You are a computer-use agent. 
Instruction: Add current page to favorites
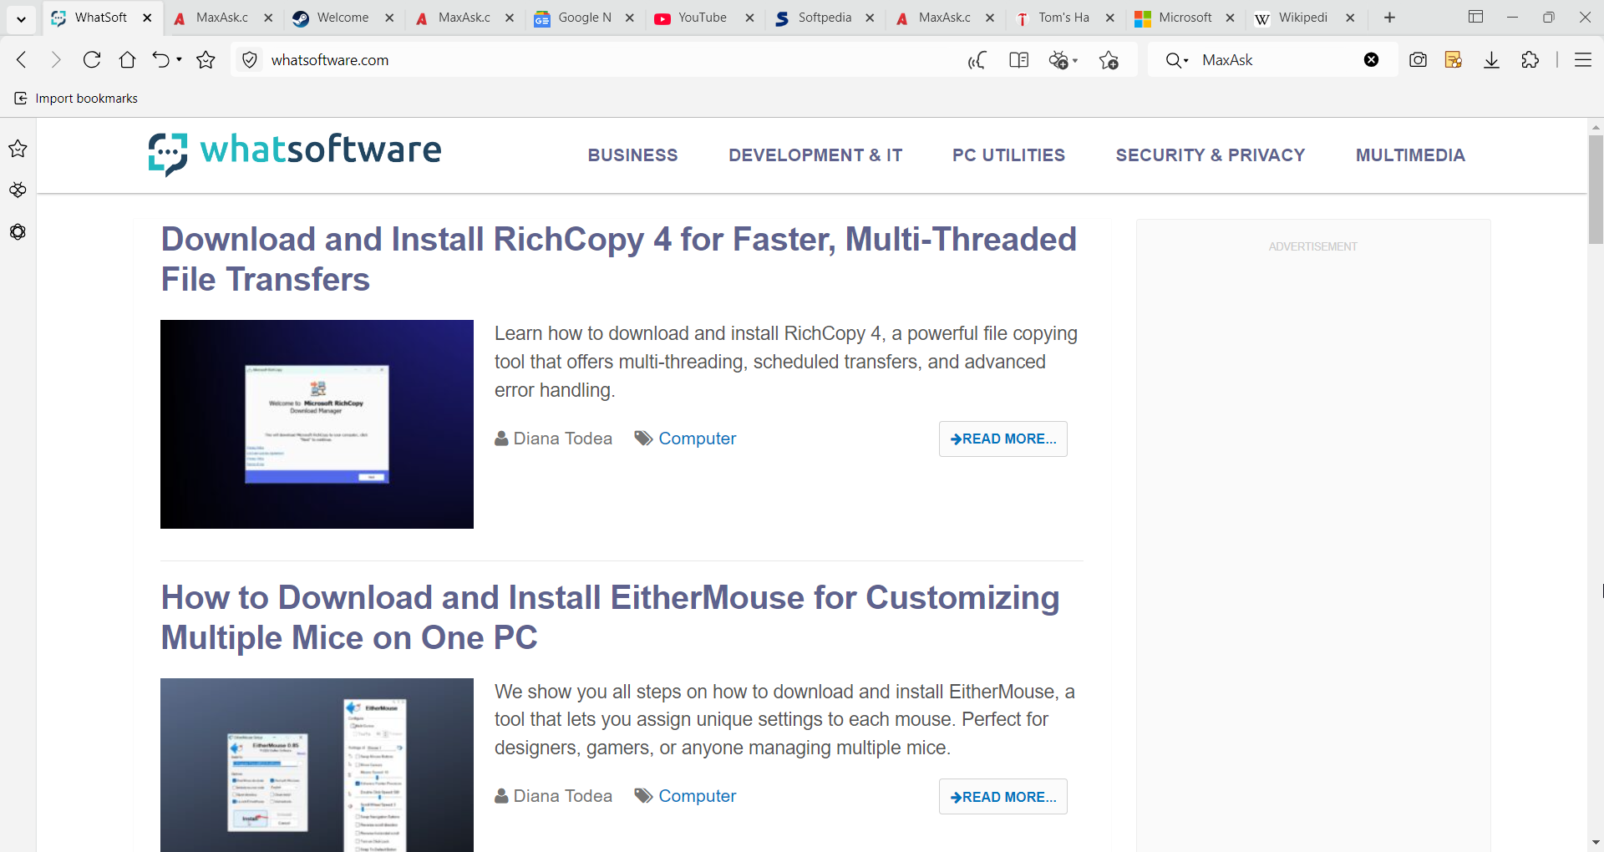click(x=1109, y=59)
